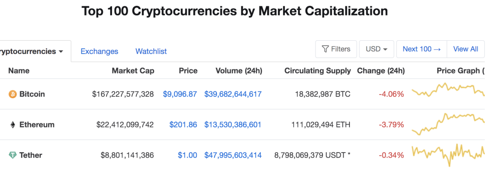Open Bitcoin price link $9,096.87
The width and height of the screenshot is (494, 169).
click(180, 94)
